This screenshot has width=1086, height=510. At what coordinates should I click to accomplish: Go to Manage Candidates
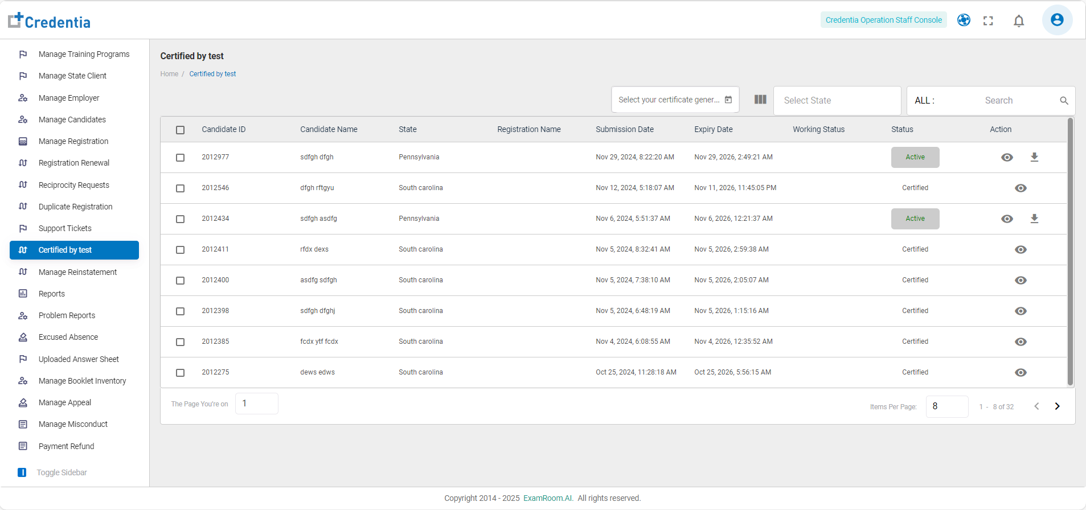click(x=74, y=120)
